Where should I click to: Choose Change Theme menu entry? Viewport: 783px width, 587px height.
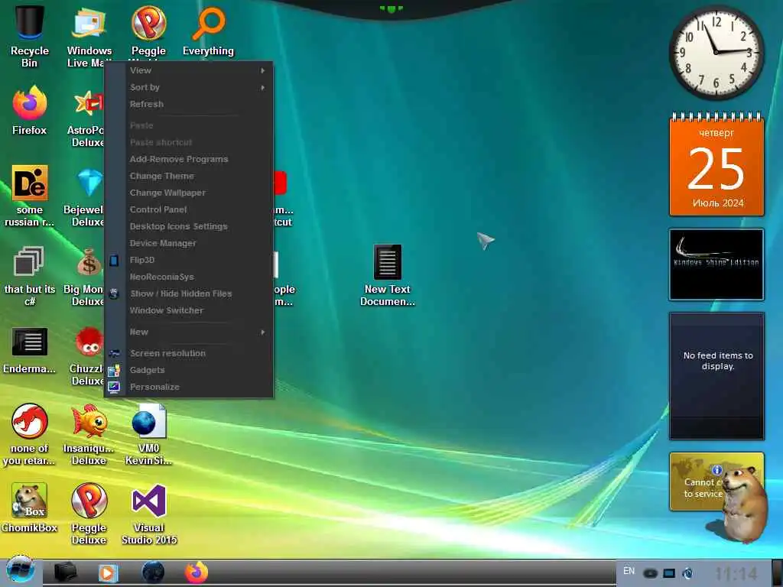[190, 176]
